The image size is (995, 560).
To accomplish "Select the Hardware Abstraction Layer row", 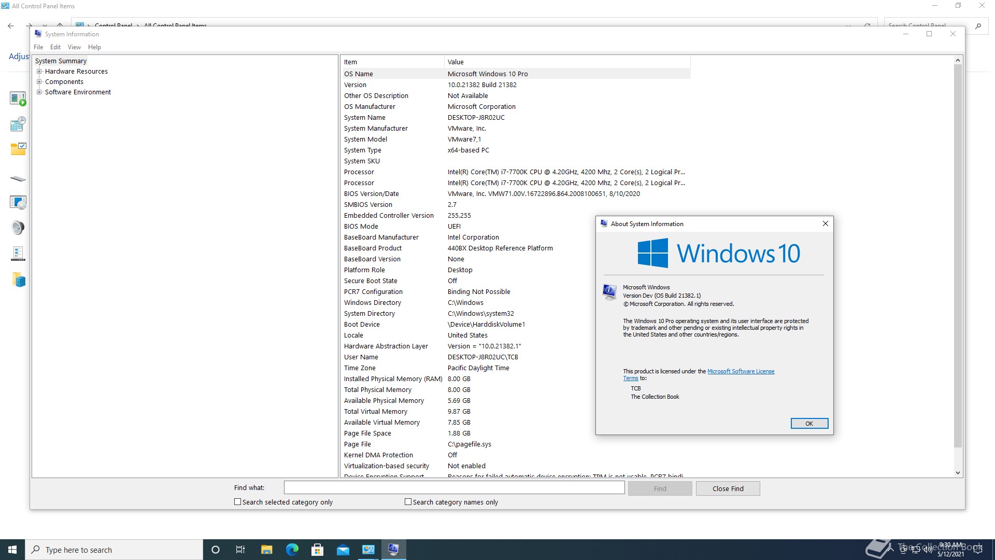I will (516, 346).
